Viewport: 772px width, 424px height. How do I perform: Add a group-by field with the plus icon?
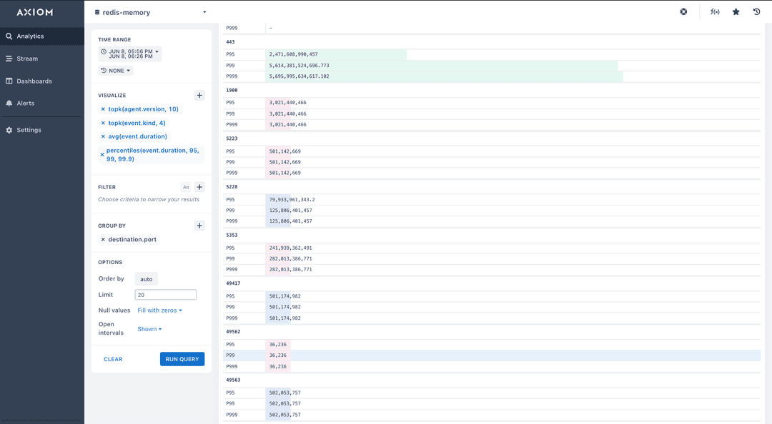(x=199, y=226)
